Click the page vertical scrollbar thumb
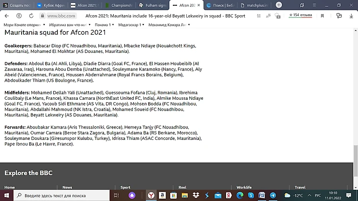This screenshot has width=358, height=201. tap(356, 161)
